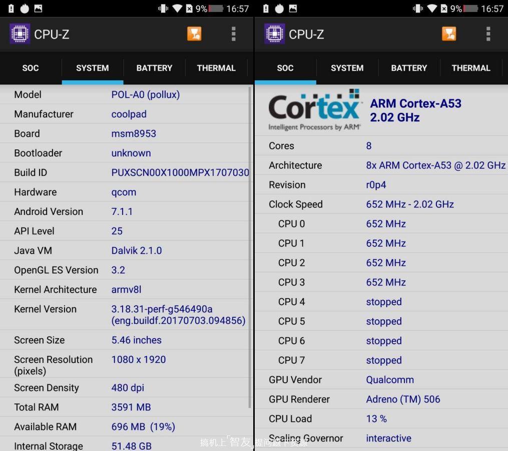Open the three-dot overflow menu in left screen
Screen dimensions: 508x451
click(x=233, y=34)
